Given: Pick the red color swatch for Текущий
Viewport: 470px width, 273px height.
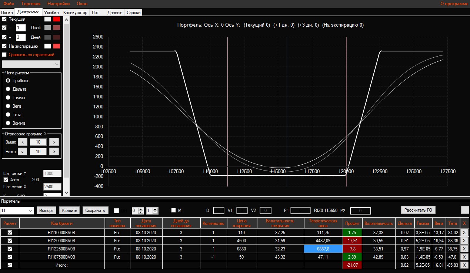Looking at the screenshot, I should click(x=56, y=19).
